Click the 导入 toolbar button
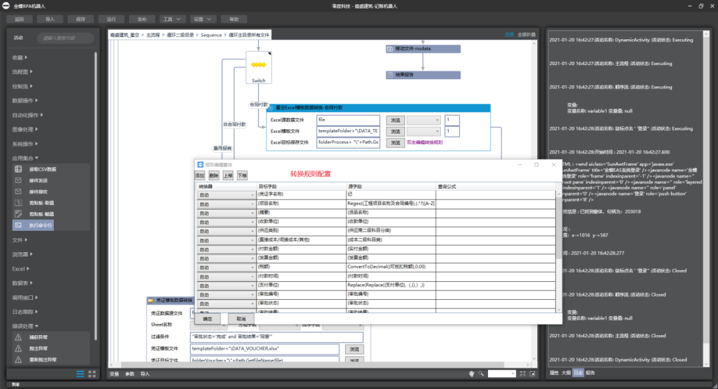This screenshot has height=389, width=718. click(50, 19)
